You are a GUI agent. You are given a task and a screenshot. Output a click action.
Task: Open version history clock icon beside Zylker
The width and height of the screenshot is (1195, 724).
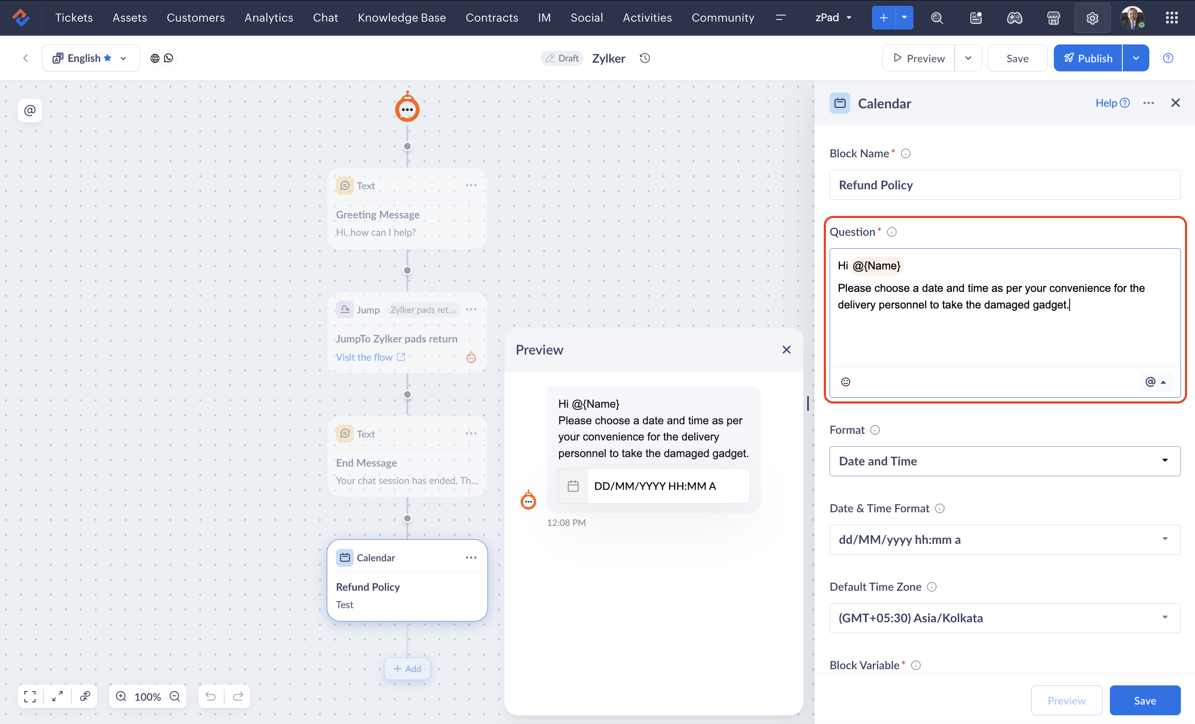pos(644,58)
